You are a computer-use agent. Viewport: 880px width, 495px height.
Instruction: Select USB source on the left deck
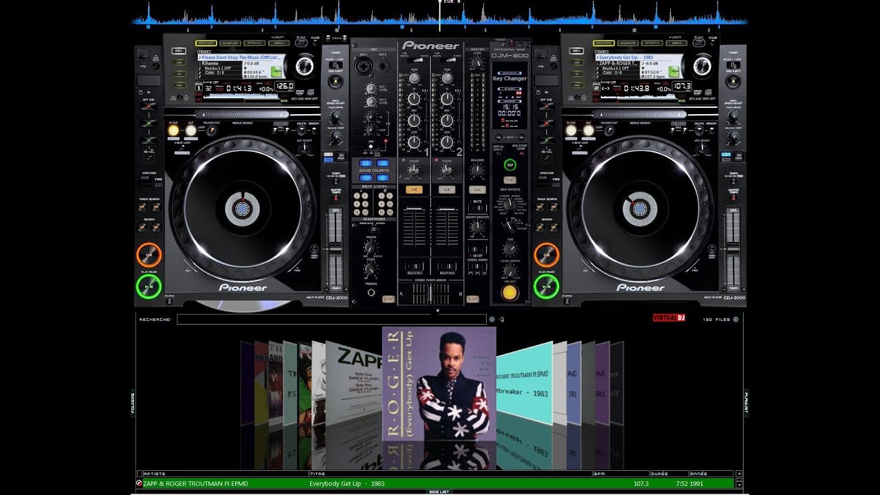(x=178, y=62)
